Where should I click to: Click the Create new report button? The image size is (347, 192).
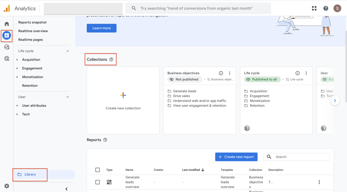click(x=236, y=157)
